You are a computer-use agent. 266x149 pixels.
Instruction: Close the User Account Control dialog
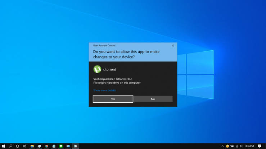point(173,46)
